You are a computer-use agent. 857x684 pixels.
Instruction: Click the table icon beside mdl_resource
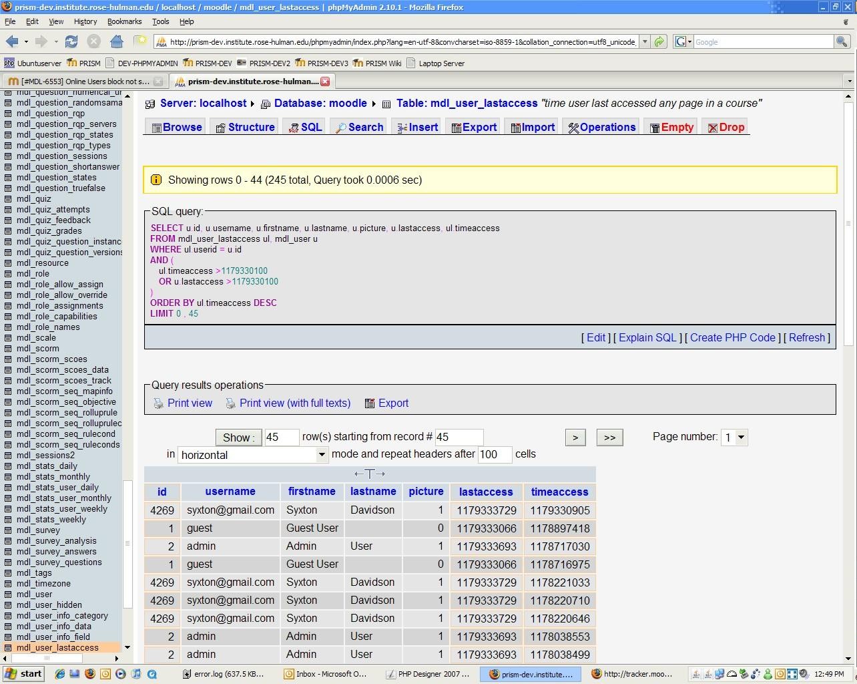(9, 263)
